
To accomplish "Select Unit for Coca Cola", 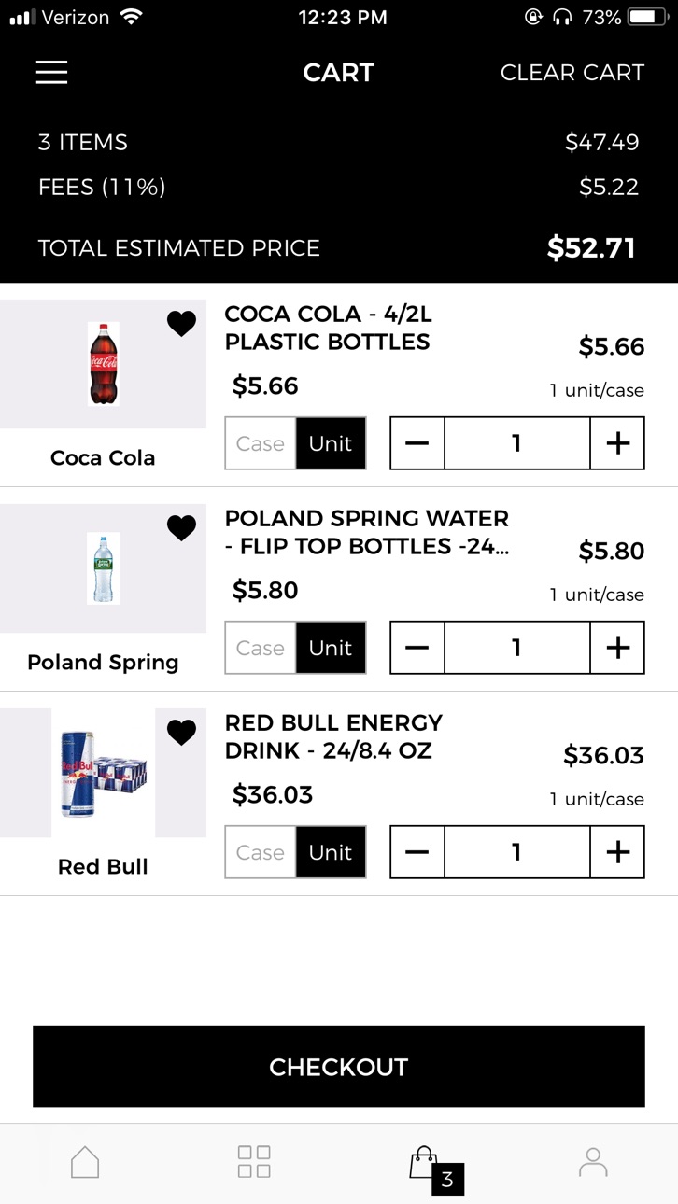I will click(331, 443).
